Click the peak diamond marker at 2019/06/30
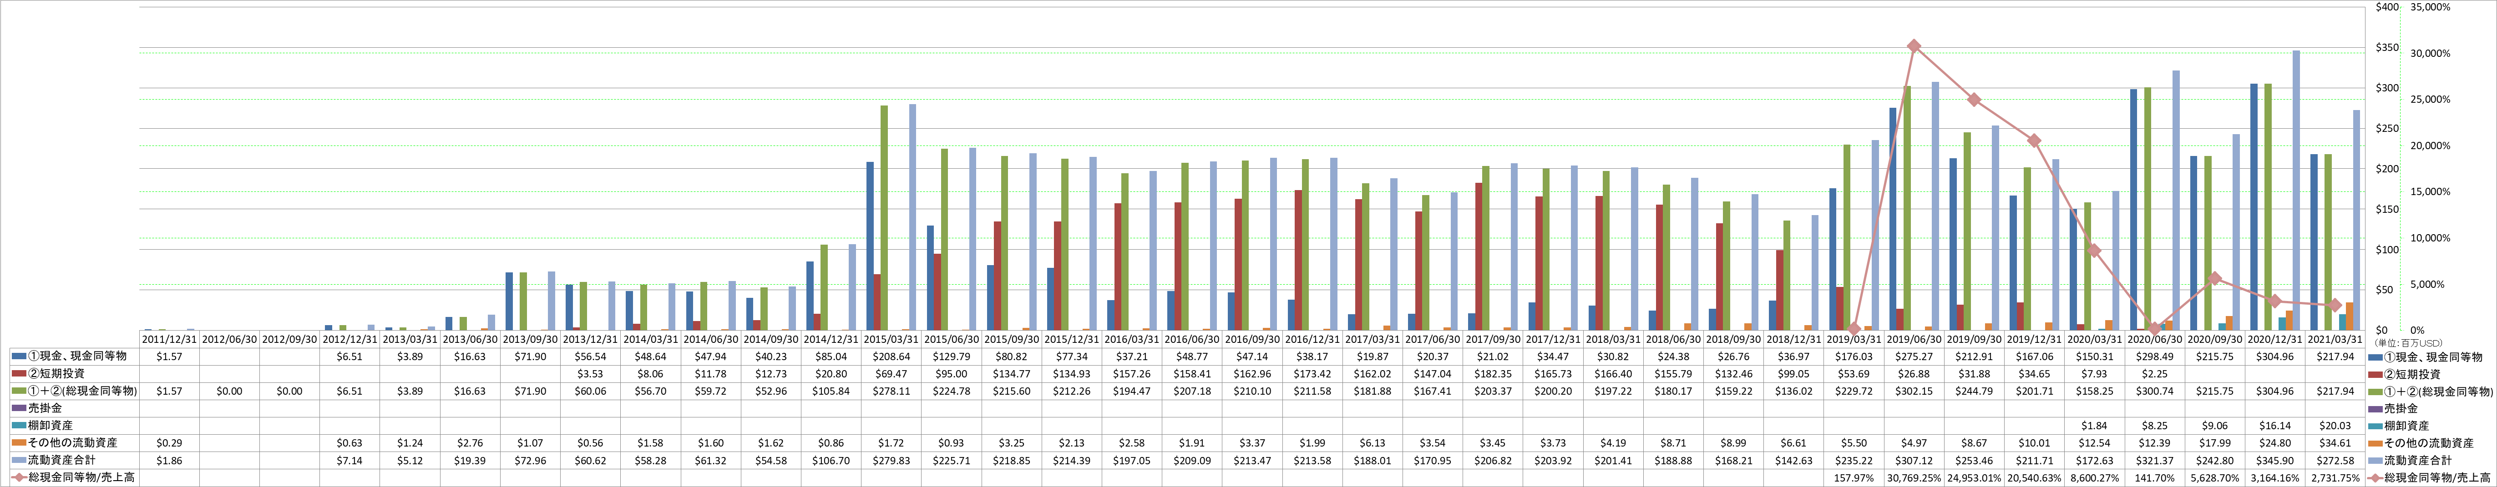The height and width of the screenshot is (487, 2497). point(1914,46)
